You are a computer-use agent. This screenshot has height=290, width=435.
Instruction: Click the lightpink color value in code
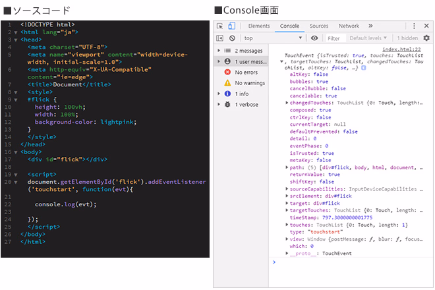(117, 122)
